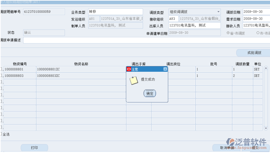This screenshot has width=270, height=153.
Task: Select the 省-市调拨 radio button
Action: pos(228,33)
